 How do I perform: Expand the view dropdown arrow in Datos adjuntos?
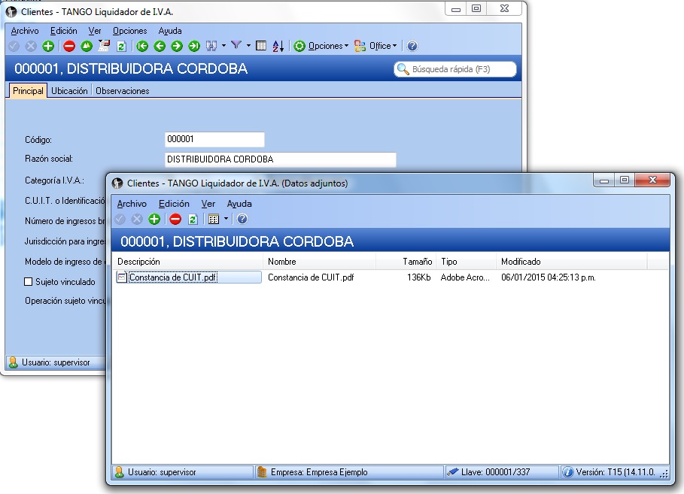pos(226,219)
